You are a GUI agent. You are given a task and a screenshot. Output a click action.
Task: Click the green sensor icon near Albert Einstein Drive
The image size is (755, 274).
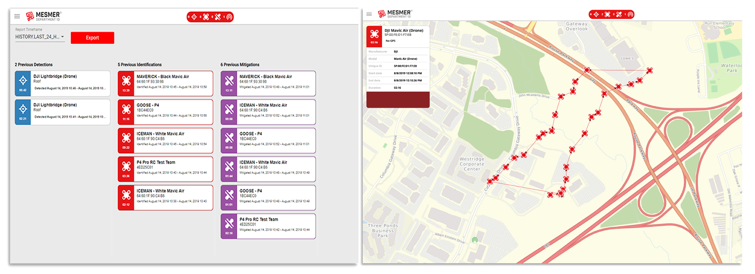pos(475,240)
